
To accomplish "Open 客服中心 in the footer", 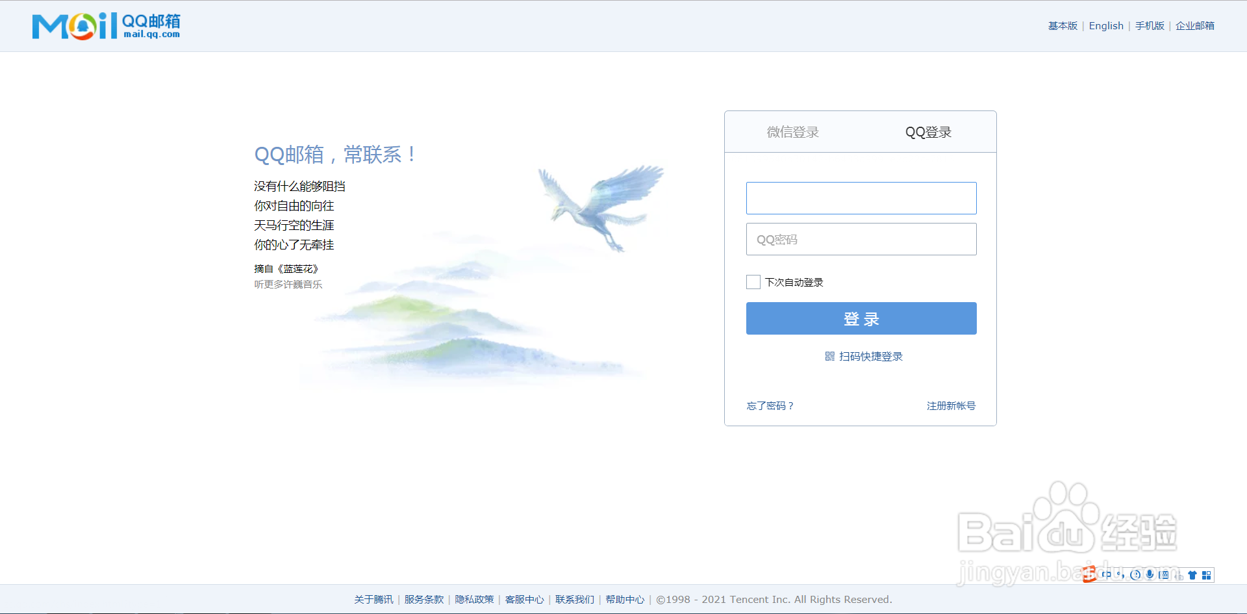I will tap(525, 599).
